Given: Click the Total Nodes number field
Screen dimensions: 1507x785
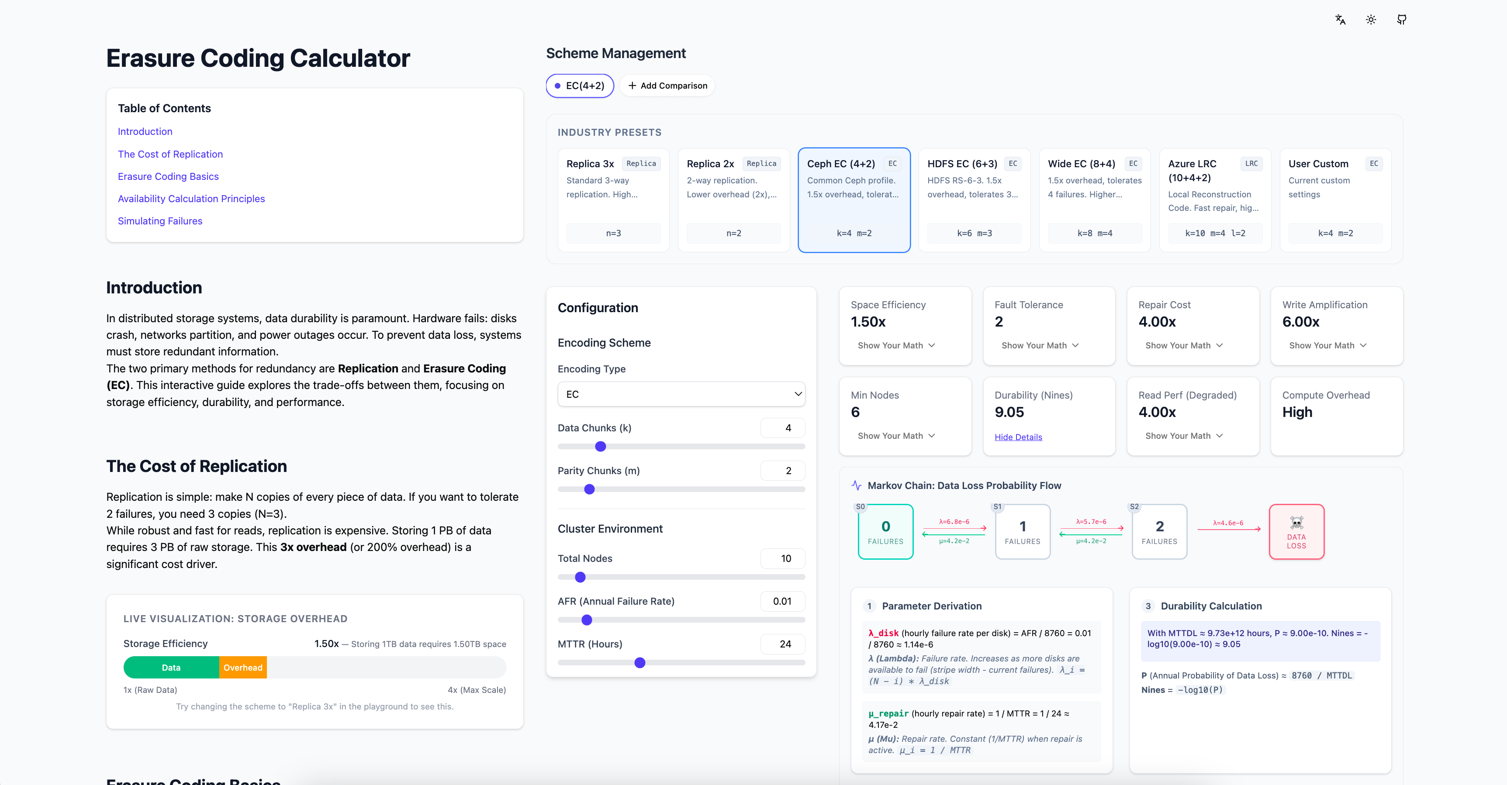Looking at the screenshot, I should tap(783, 558).
